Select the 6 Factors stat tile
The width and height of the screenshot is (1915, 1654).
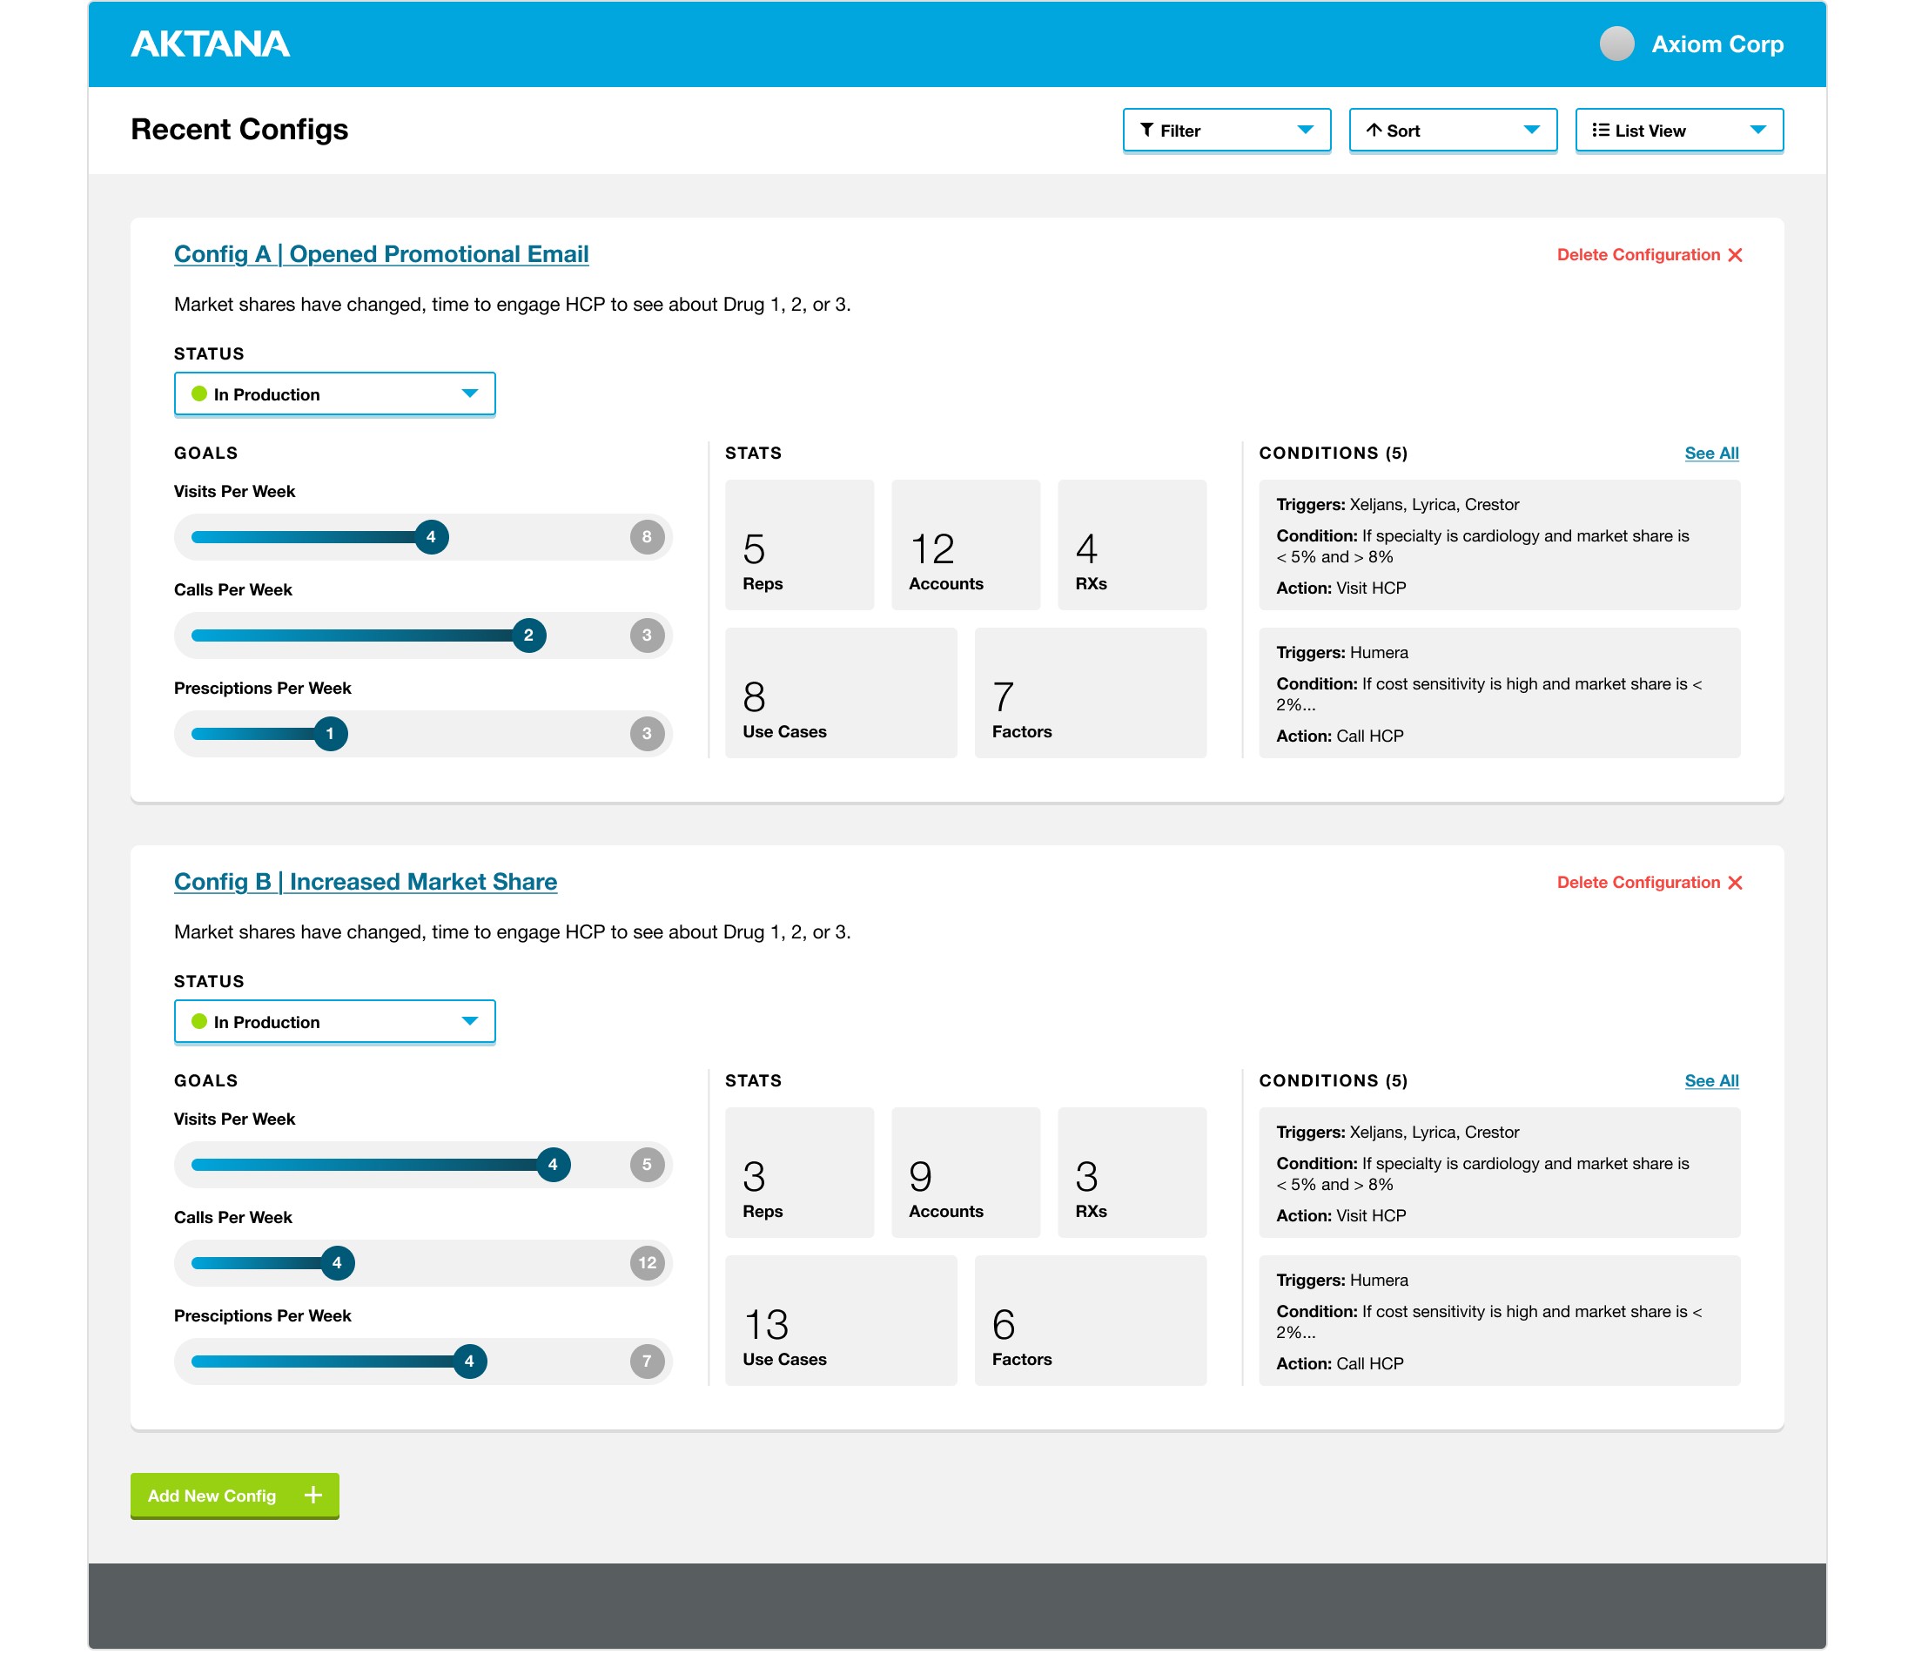[1091, 1321]
